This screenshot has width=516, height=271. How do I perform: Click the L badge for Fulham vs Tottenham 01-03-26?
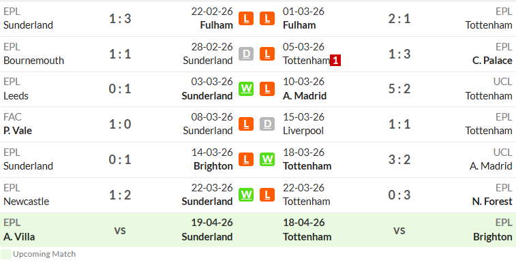[267, 18]
